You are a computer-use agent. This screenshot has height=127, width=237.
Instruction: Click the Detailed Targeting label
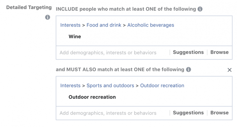(x=29, y=7)
